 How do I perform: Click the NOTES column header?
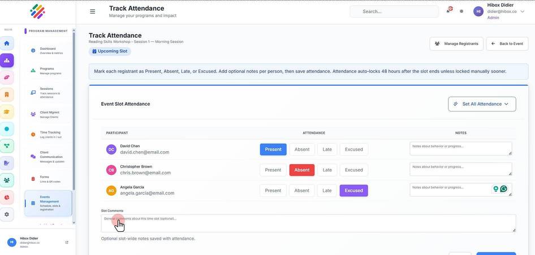460,133
